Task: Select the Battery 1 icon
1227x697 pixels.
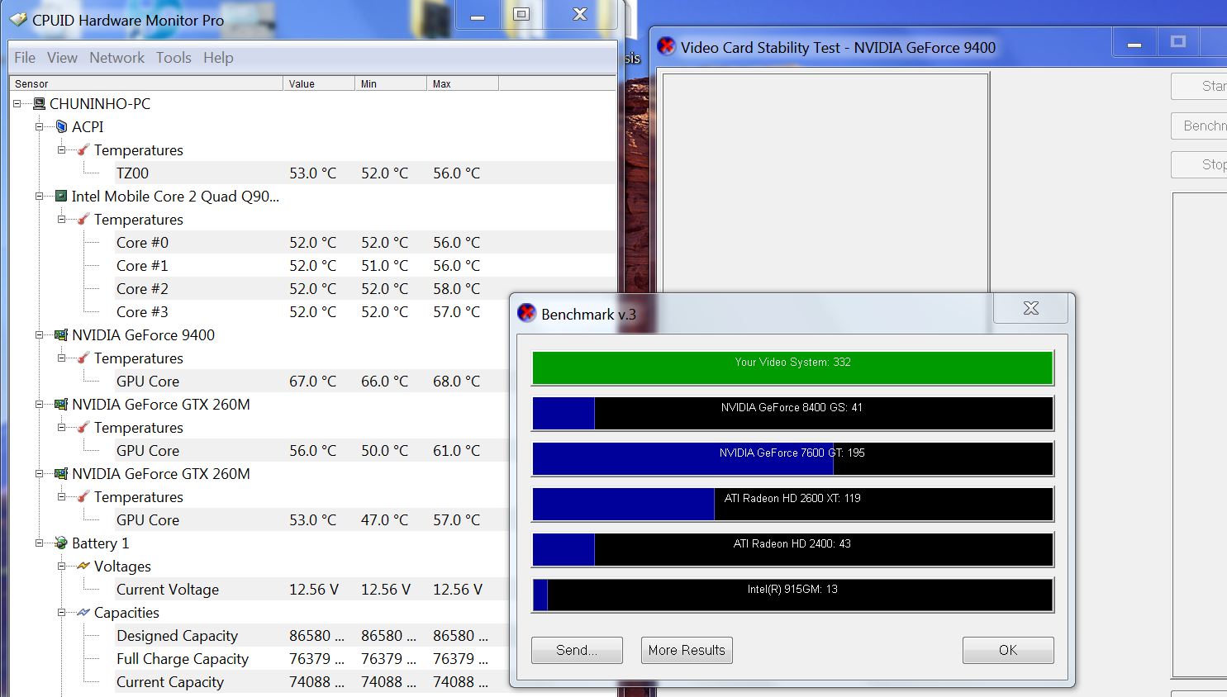Action: (x=61, y=543)
